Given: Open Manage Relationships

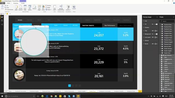Looking at the screenshot, I should pyautogui.click(x=61, y=8).
